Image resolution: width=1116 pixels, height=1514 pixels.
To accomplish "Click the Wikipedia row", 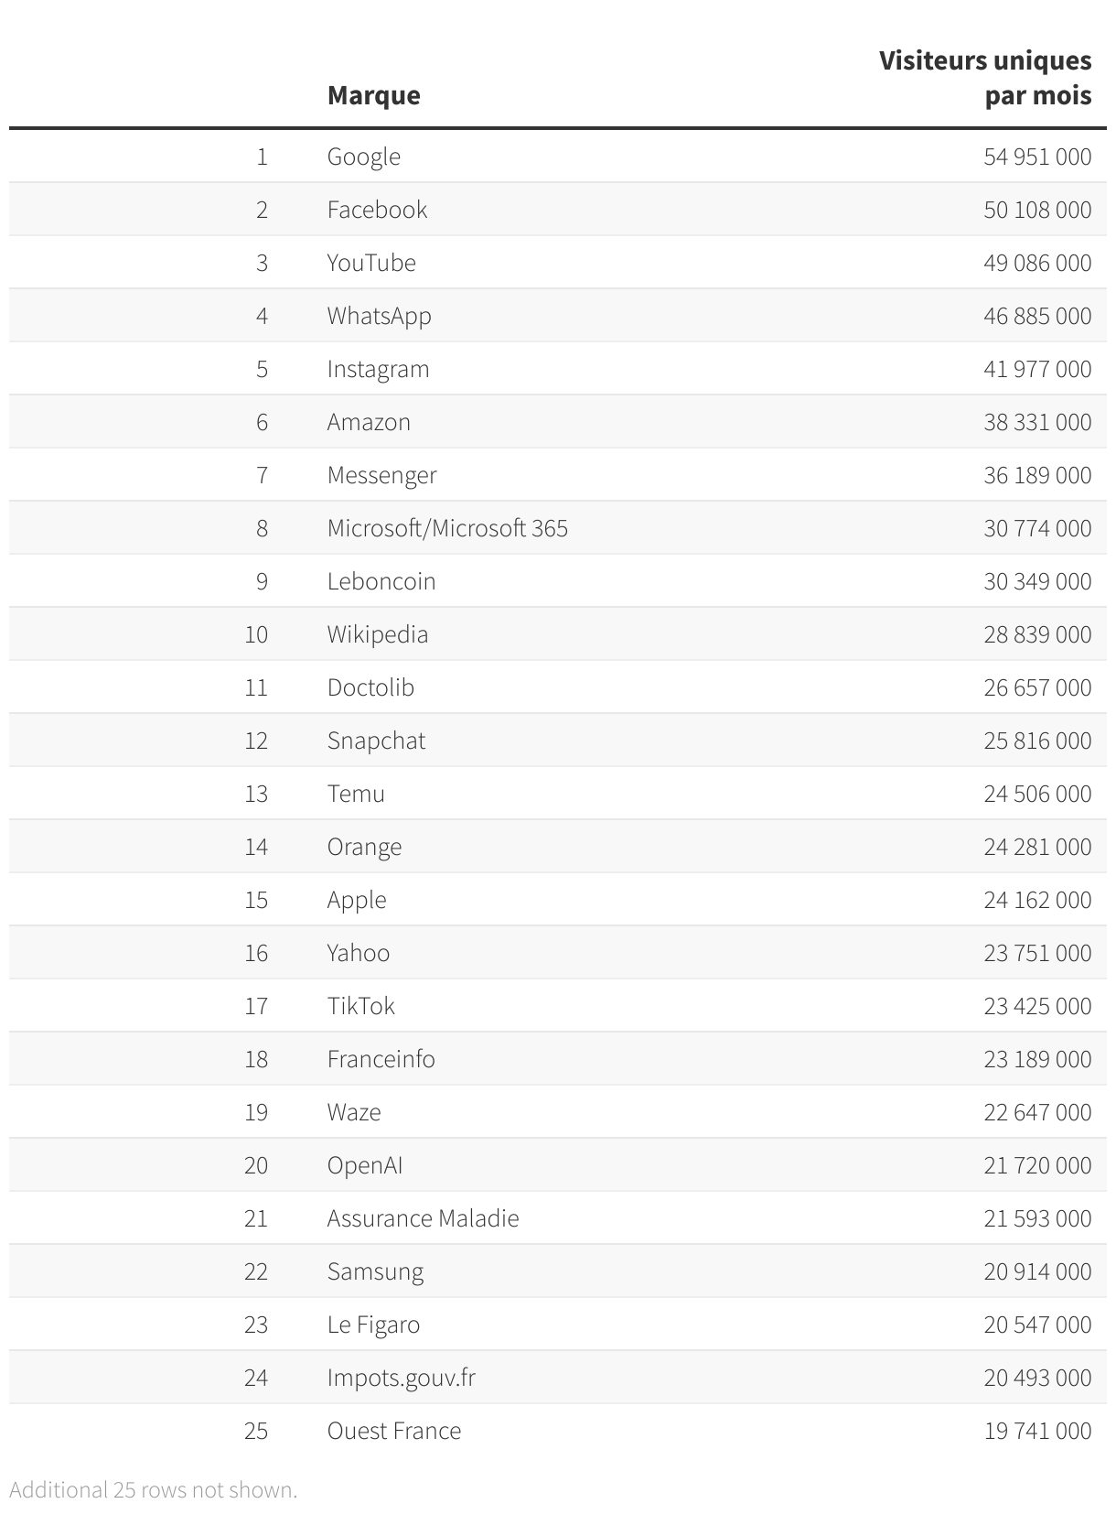I will coord(558,634).
